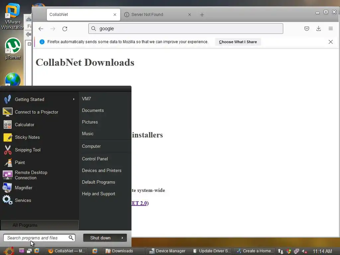Open All Programs list

pyautogui.click(x=40, y=225)
